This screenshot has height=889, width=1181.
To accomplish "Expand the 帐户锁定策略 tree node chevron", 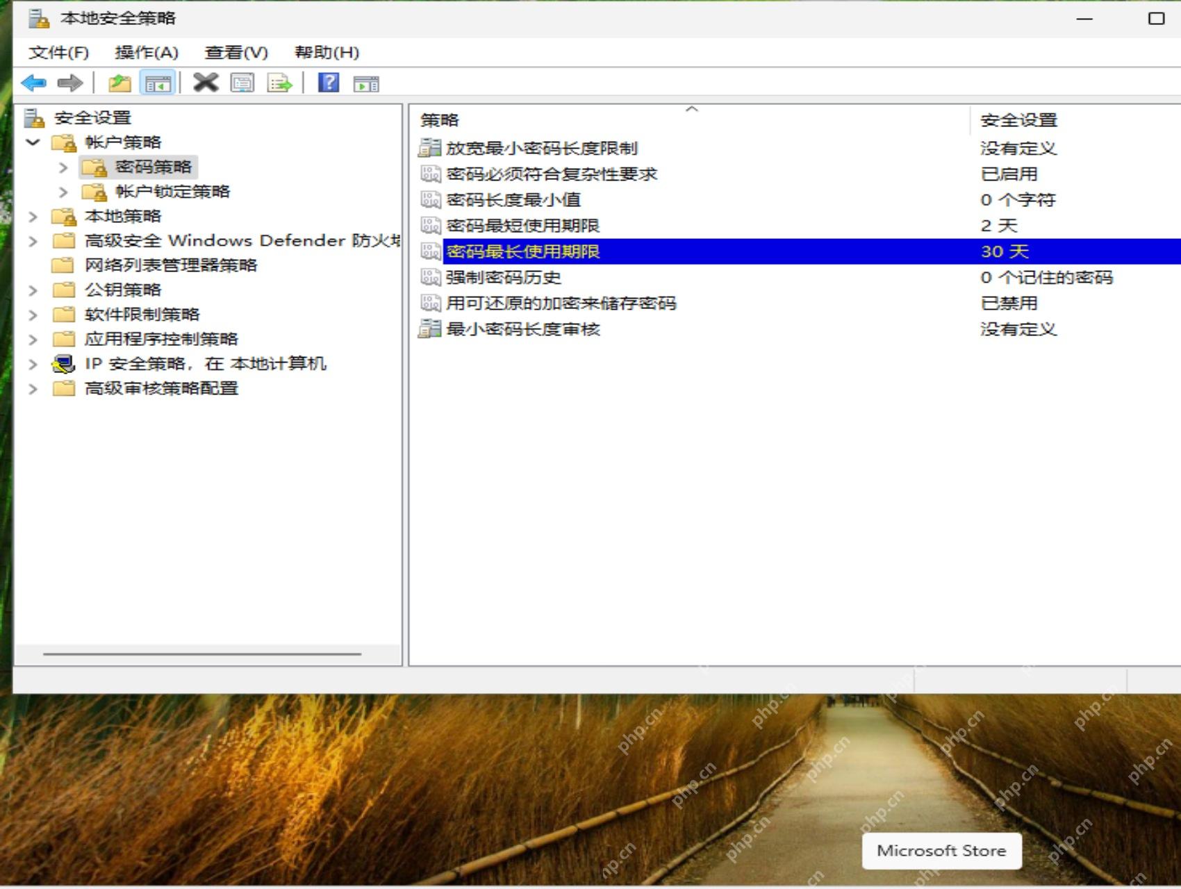I will (63, 192).
